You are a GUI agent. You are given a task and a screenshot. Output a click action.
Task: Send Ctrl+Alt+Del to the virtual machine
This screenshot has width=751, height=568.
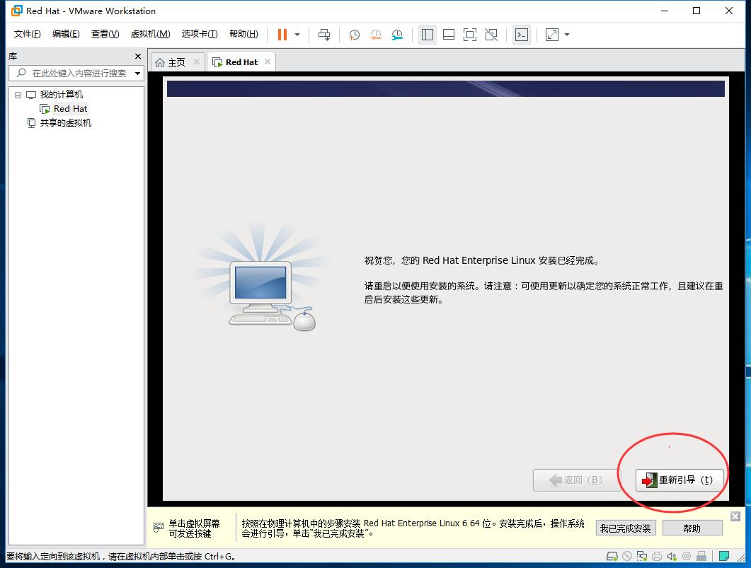point(324,35)
